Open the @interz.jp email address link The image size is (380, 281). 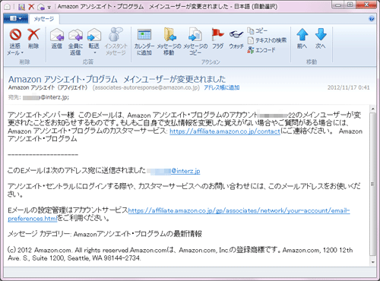click(x=185, y=171)
